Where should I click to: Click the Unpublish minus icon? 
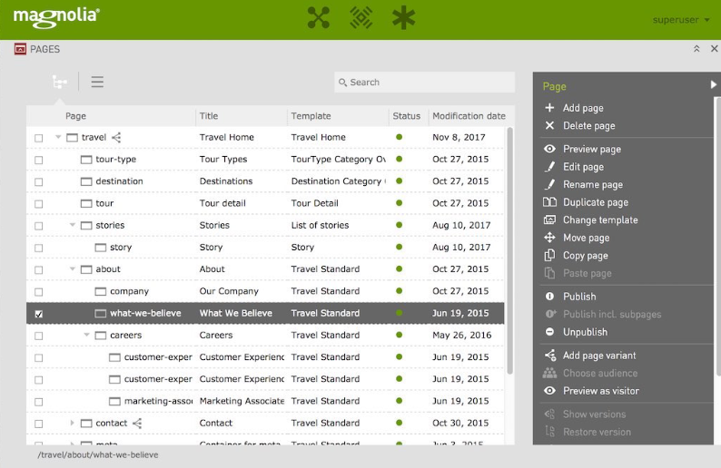549,332
